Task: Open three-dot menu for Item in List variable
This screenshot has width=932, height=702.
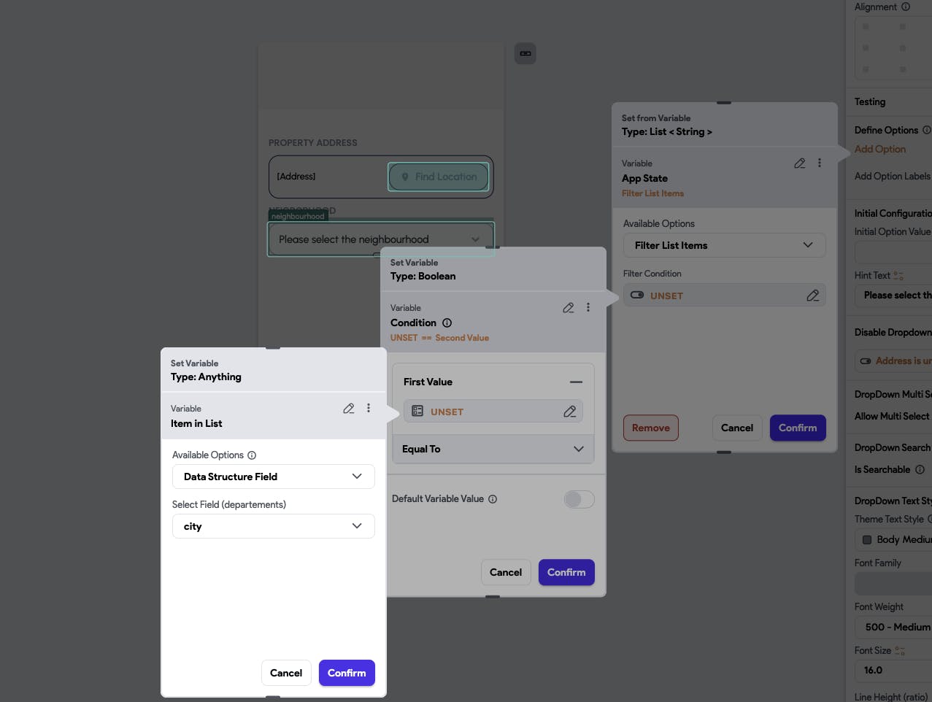Action: click(369, 409)
